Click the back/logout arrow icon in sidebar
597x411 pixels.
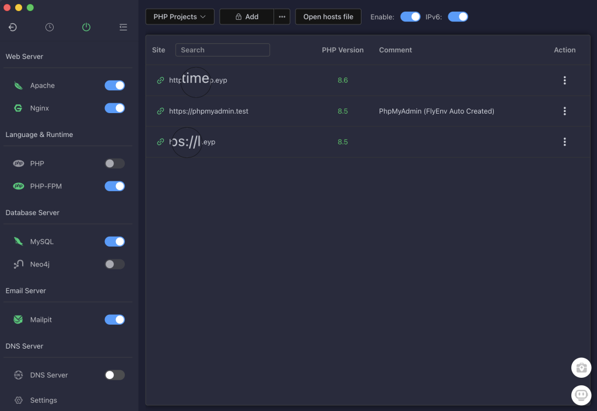13,27
